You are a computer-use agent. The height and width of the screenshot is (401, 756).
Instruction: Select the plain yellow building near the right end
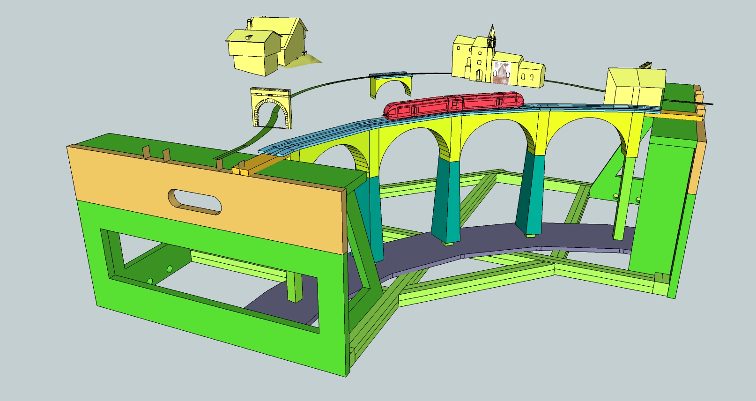(636, 87)
